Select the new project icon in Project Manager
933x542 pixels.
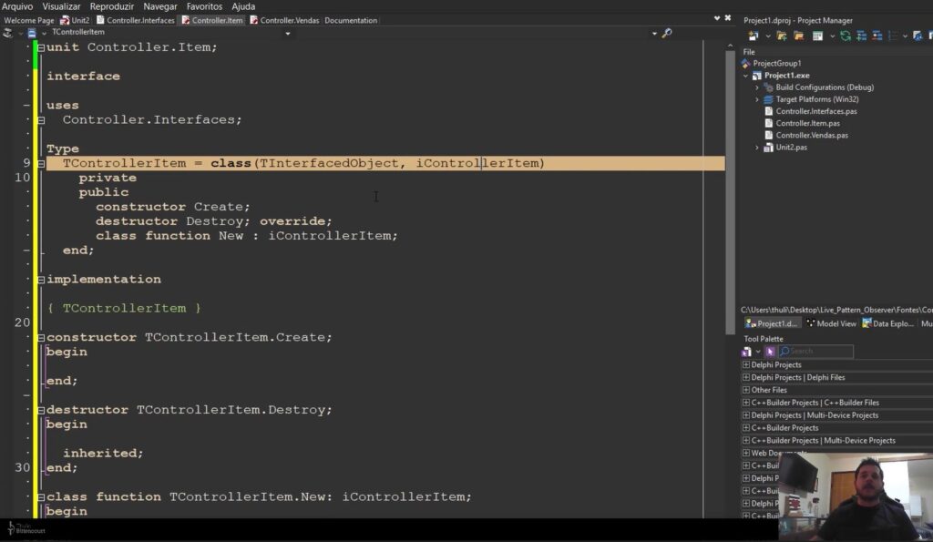tap(754, 35)
